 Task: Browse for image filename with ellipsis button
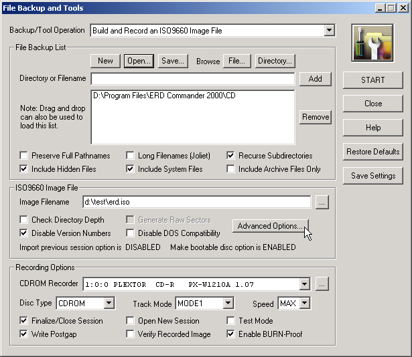click(322, 202)
